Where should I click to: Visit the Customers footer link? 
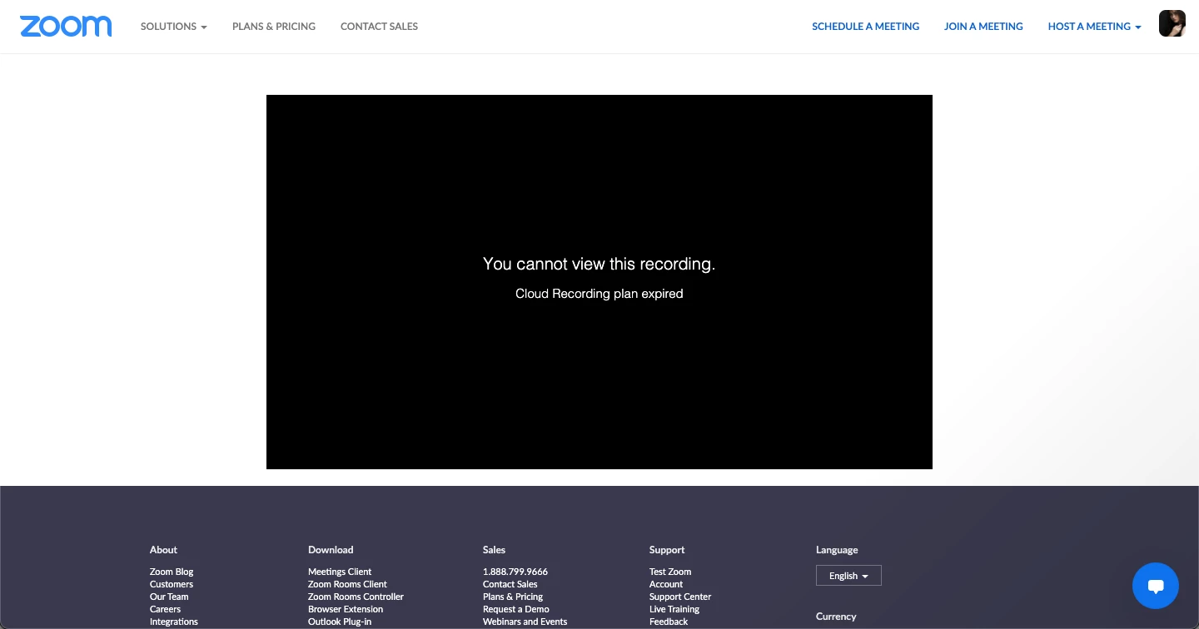click(172, 584)
